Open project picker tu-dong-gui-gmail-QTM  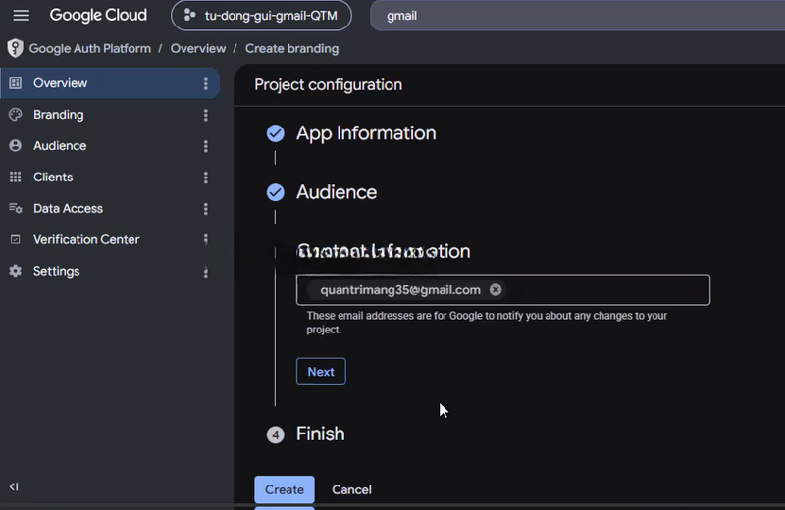tap(261, 16)
